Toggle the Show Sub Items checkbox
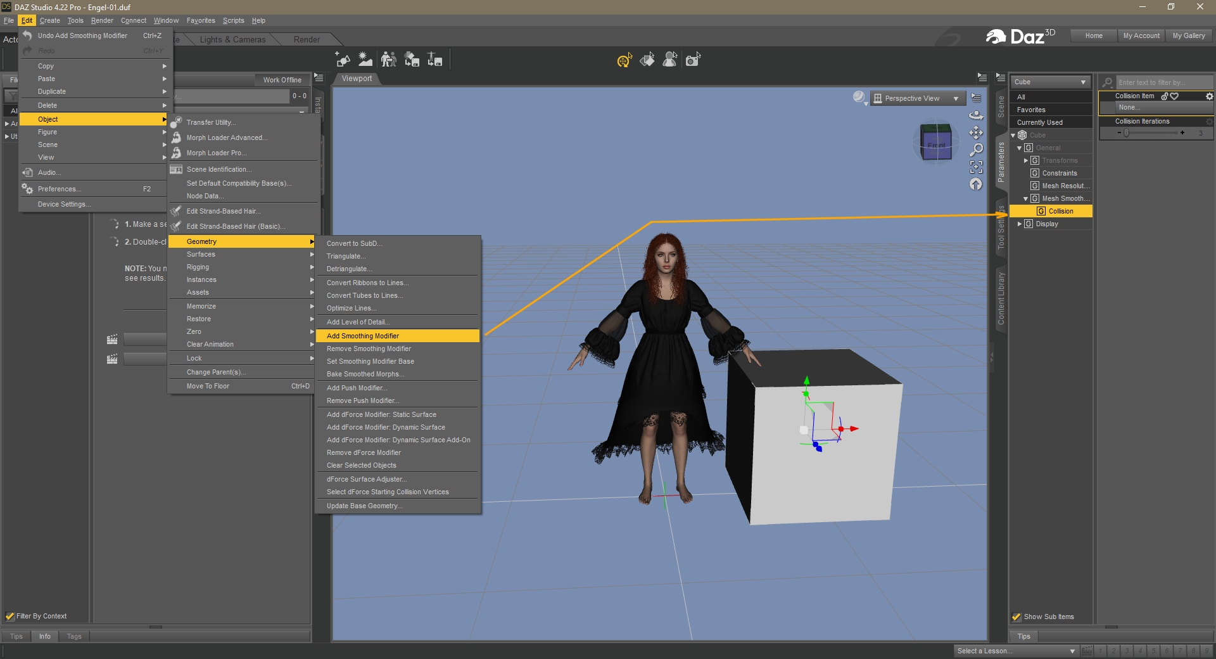 1016,617
